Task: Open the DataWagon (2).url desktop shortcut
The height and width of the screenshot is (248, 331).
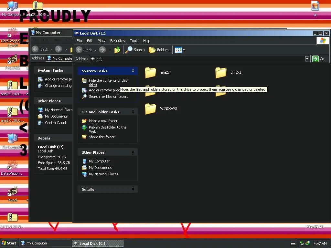Action: click(12, 37)
